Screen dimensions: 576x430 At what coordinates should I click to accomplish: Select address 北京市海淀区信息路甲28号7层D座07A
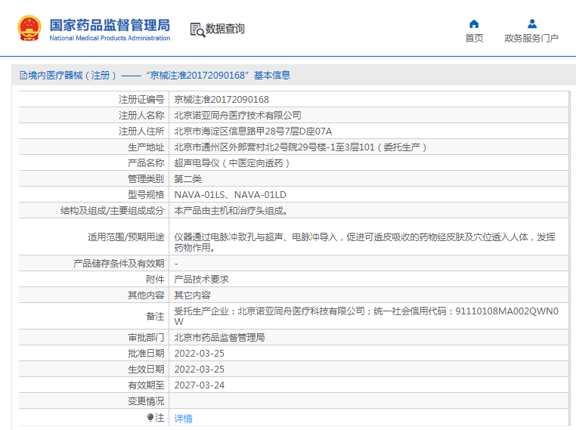click(x=253, y=131)
